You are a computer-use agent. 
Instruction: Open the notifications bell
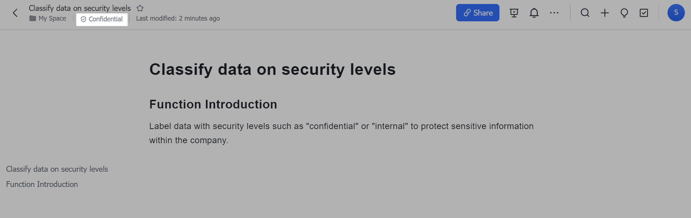pos(534,13)
